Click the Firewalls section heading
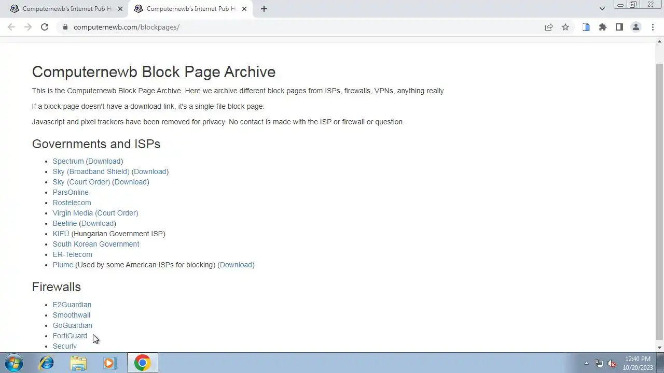664x373 pixels. pyautogui.click(x=57, y=287)
